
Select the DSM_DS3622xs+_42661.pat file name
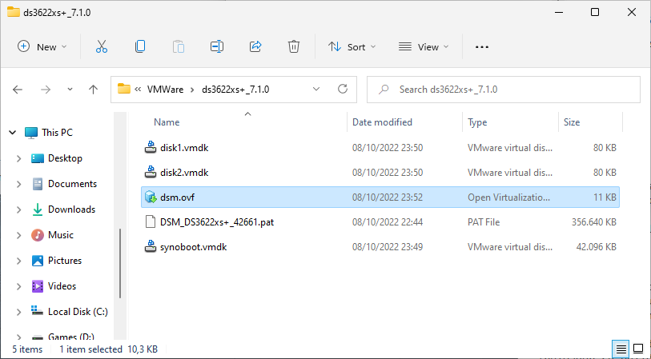(x=217, y=222)
